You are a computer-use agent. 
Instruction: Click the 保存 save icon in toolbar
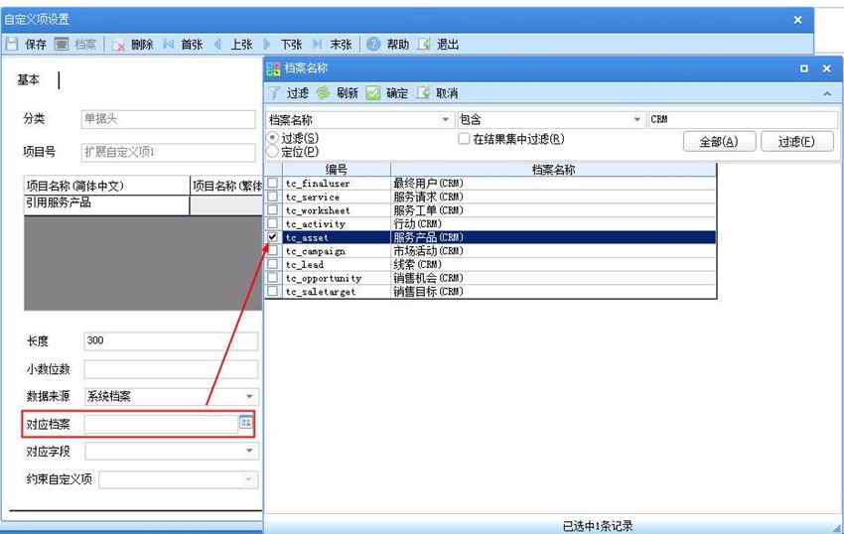coord(12,44)
